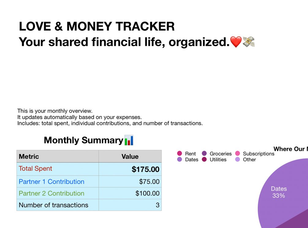Select the Rent legend color dot
The image size is (308, 228).
pyautogui.click(x=180, y=153)
